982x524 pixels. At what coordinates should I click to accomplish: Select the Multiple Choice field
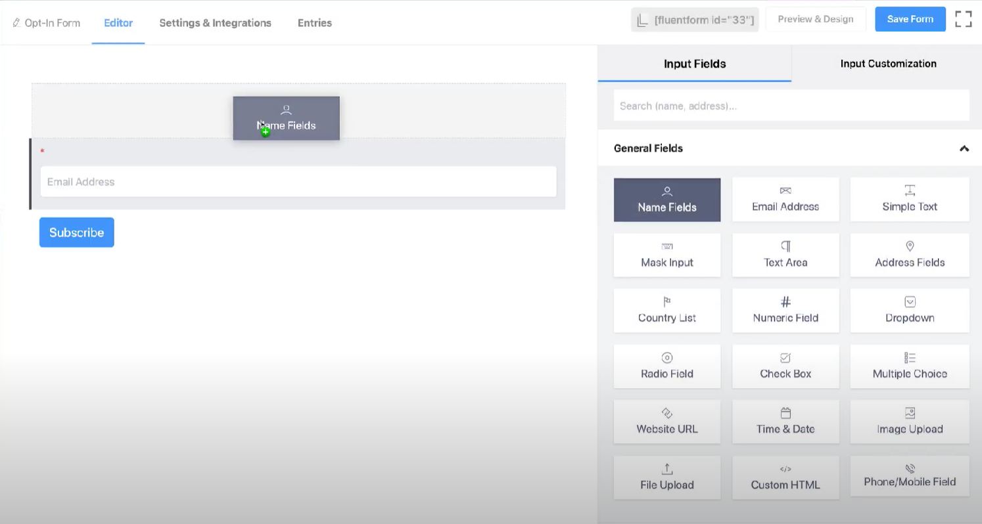(910, 366)
